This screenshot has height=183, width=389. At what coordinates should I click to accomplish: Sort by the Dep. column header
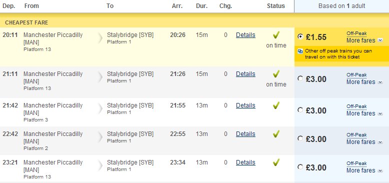[9, 6]
